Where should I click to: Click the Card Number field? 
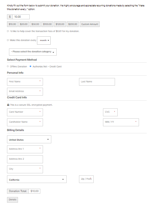[x=25, y=112]
